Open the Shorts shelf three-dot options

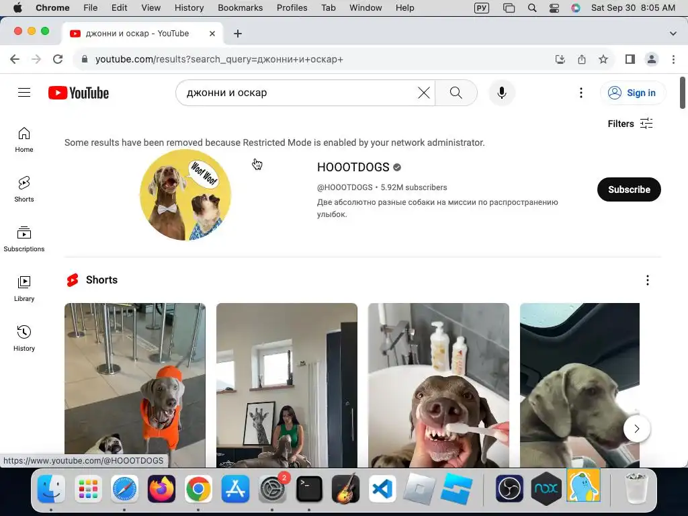tap(648, 280)
